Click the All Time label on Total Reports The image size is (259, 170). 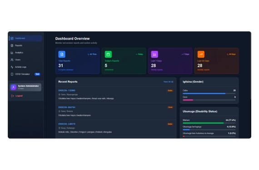pos(93,54)
